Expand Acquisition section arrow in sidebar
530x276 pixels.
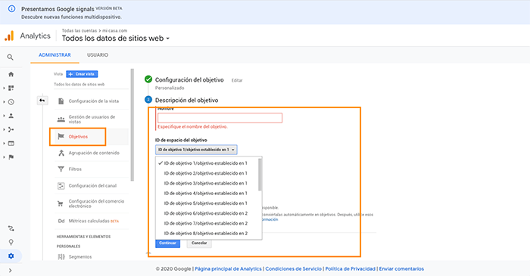point(4,129)
